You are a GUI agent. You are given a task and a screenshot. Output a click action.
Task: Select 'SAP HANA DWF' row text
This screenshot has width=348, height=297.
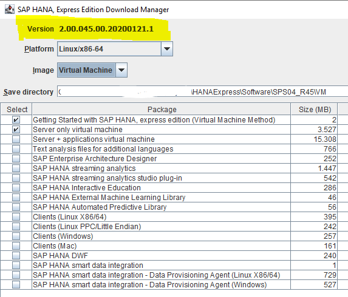click(x=60, y=256)
